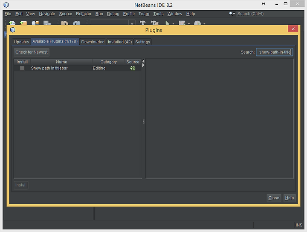The height and width of the screenshot is (232, 307).
Task: Open the Navigate menu
Action: 47,14
